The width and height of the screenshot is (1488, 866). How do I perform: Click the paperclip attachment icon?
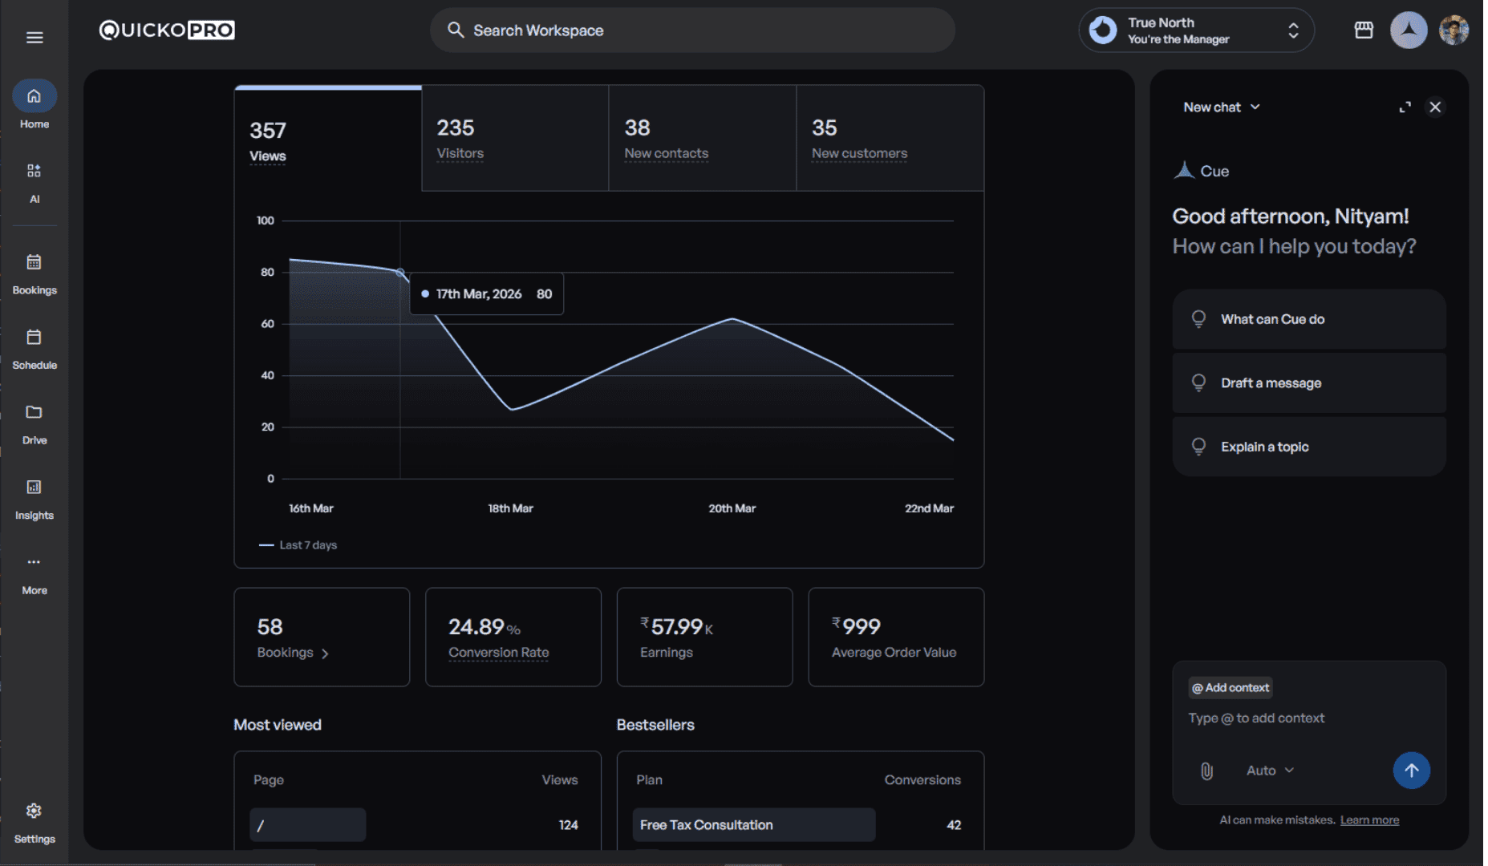[x=1206, y=771]
